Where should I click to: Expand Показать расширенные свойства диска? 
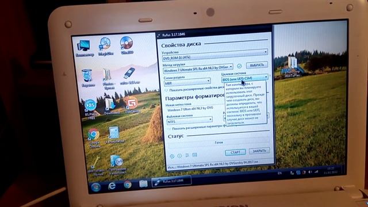195,89
